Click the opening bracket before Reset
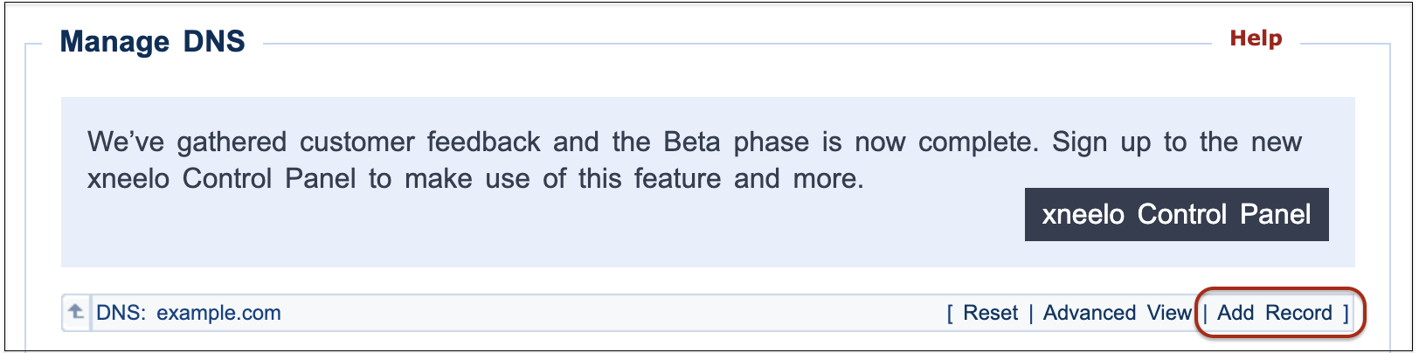This screenshot has height=353, width=1419. [950, 313]
